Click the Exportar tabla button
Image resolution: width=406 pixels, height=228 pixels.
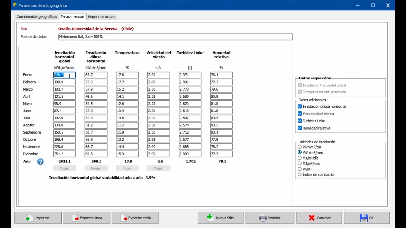135,218
